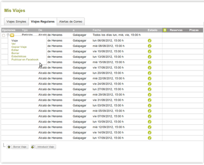The width and height of the screenshot is (204, 165).
Task: Click status icon for vie 31/08/2012
Action: [x=150, y=100]
